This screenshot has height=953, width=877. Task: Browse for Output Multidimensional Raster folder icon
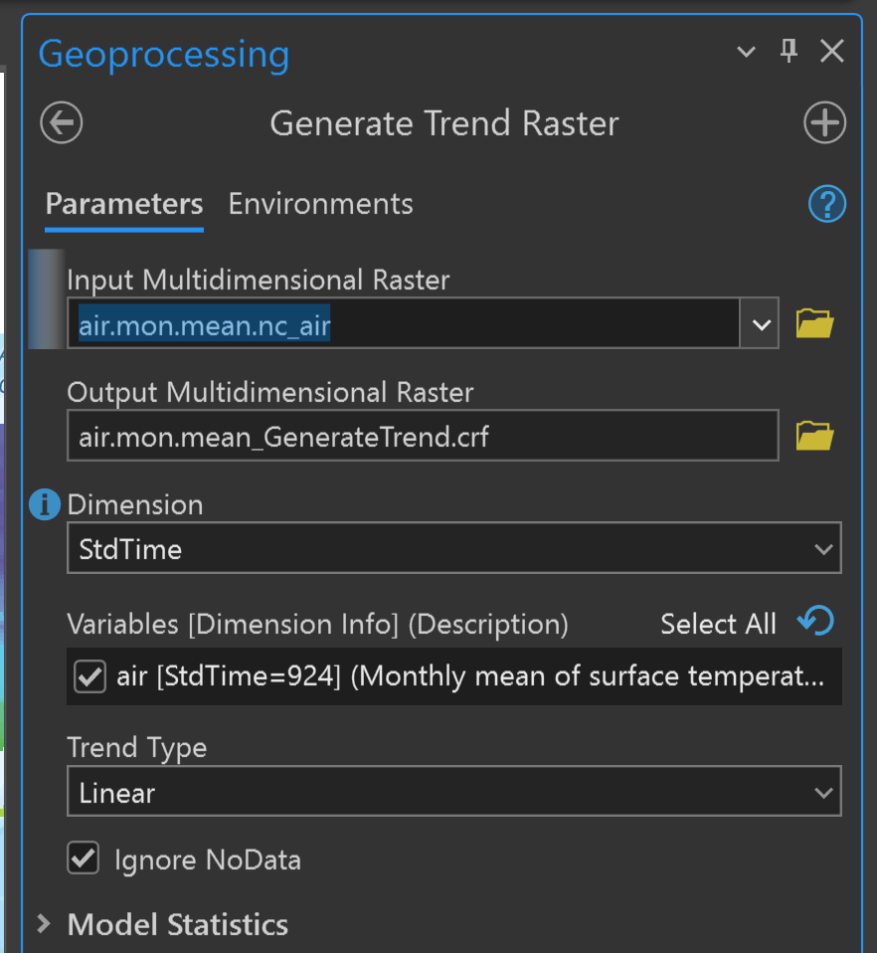[814, 436]
